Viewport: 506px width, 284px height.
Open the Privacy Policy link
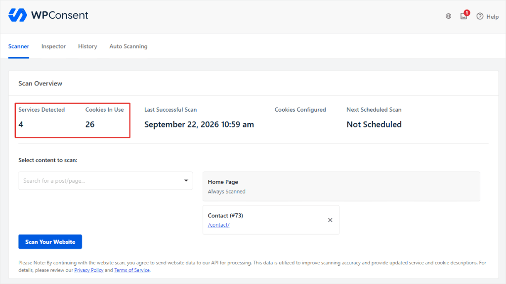(89, 270)
